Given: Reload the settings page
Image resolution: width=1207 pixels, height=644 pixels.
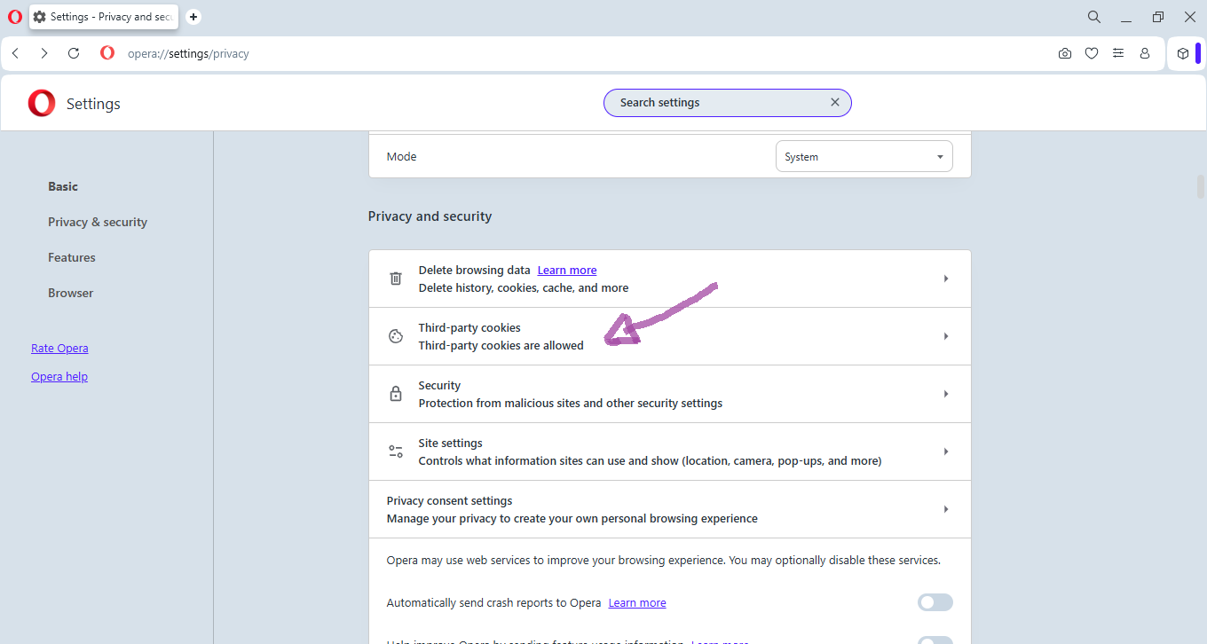Looking at the screenshot, I should 74,53.
